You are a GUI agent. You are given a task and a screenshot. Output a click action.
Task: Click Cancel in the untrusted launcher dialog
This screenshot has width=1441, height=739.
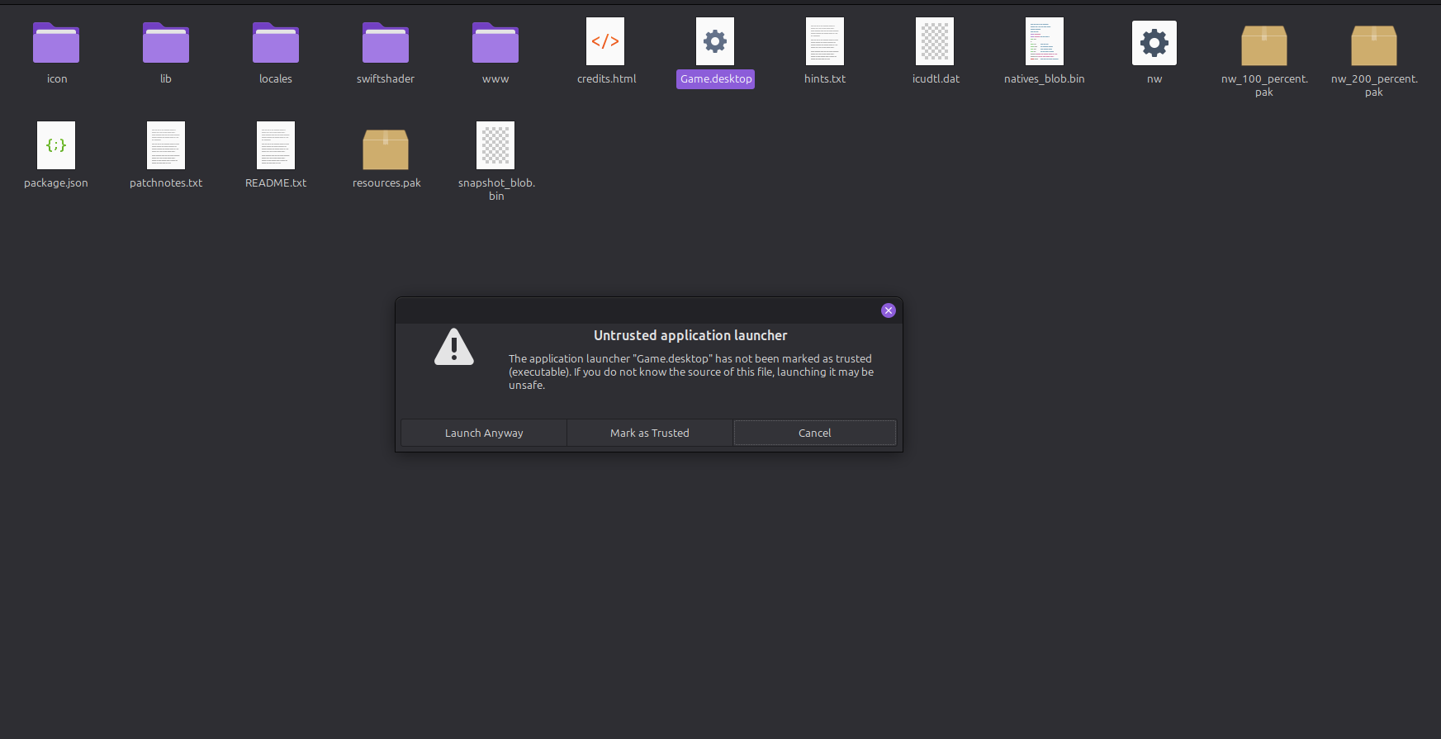click(815, 433)
